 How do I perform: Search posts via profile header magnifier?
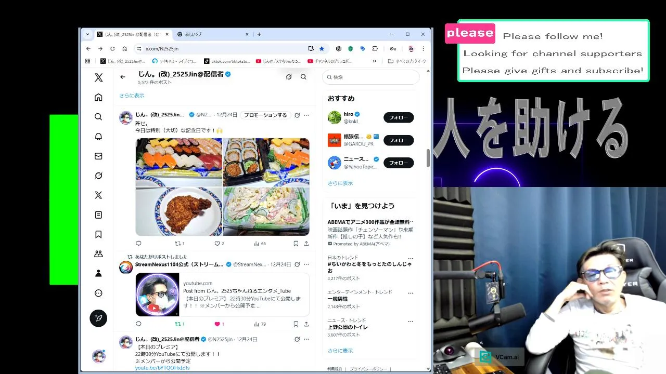[x=303, y=77]
